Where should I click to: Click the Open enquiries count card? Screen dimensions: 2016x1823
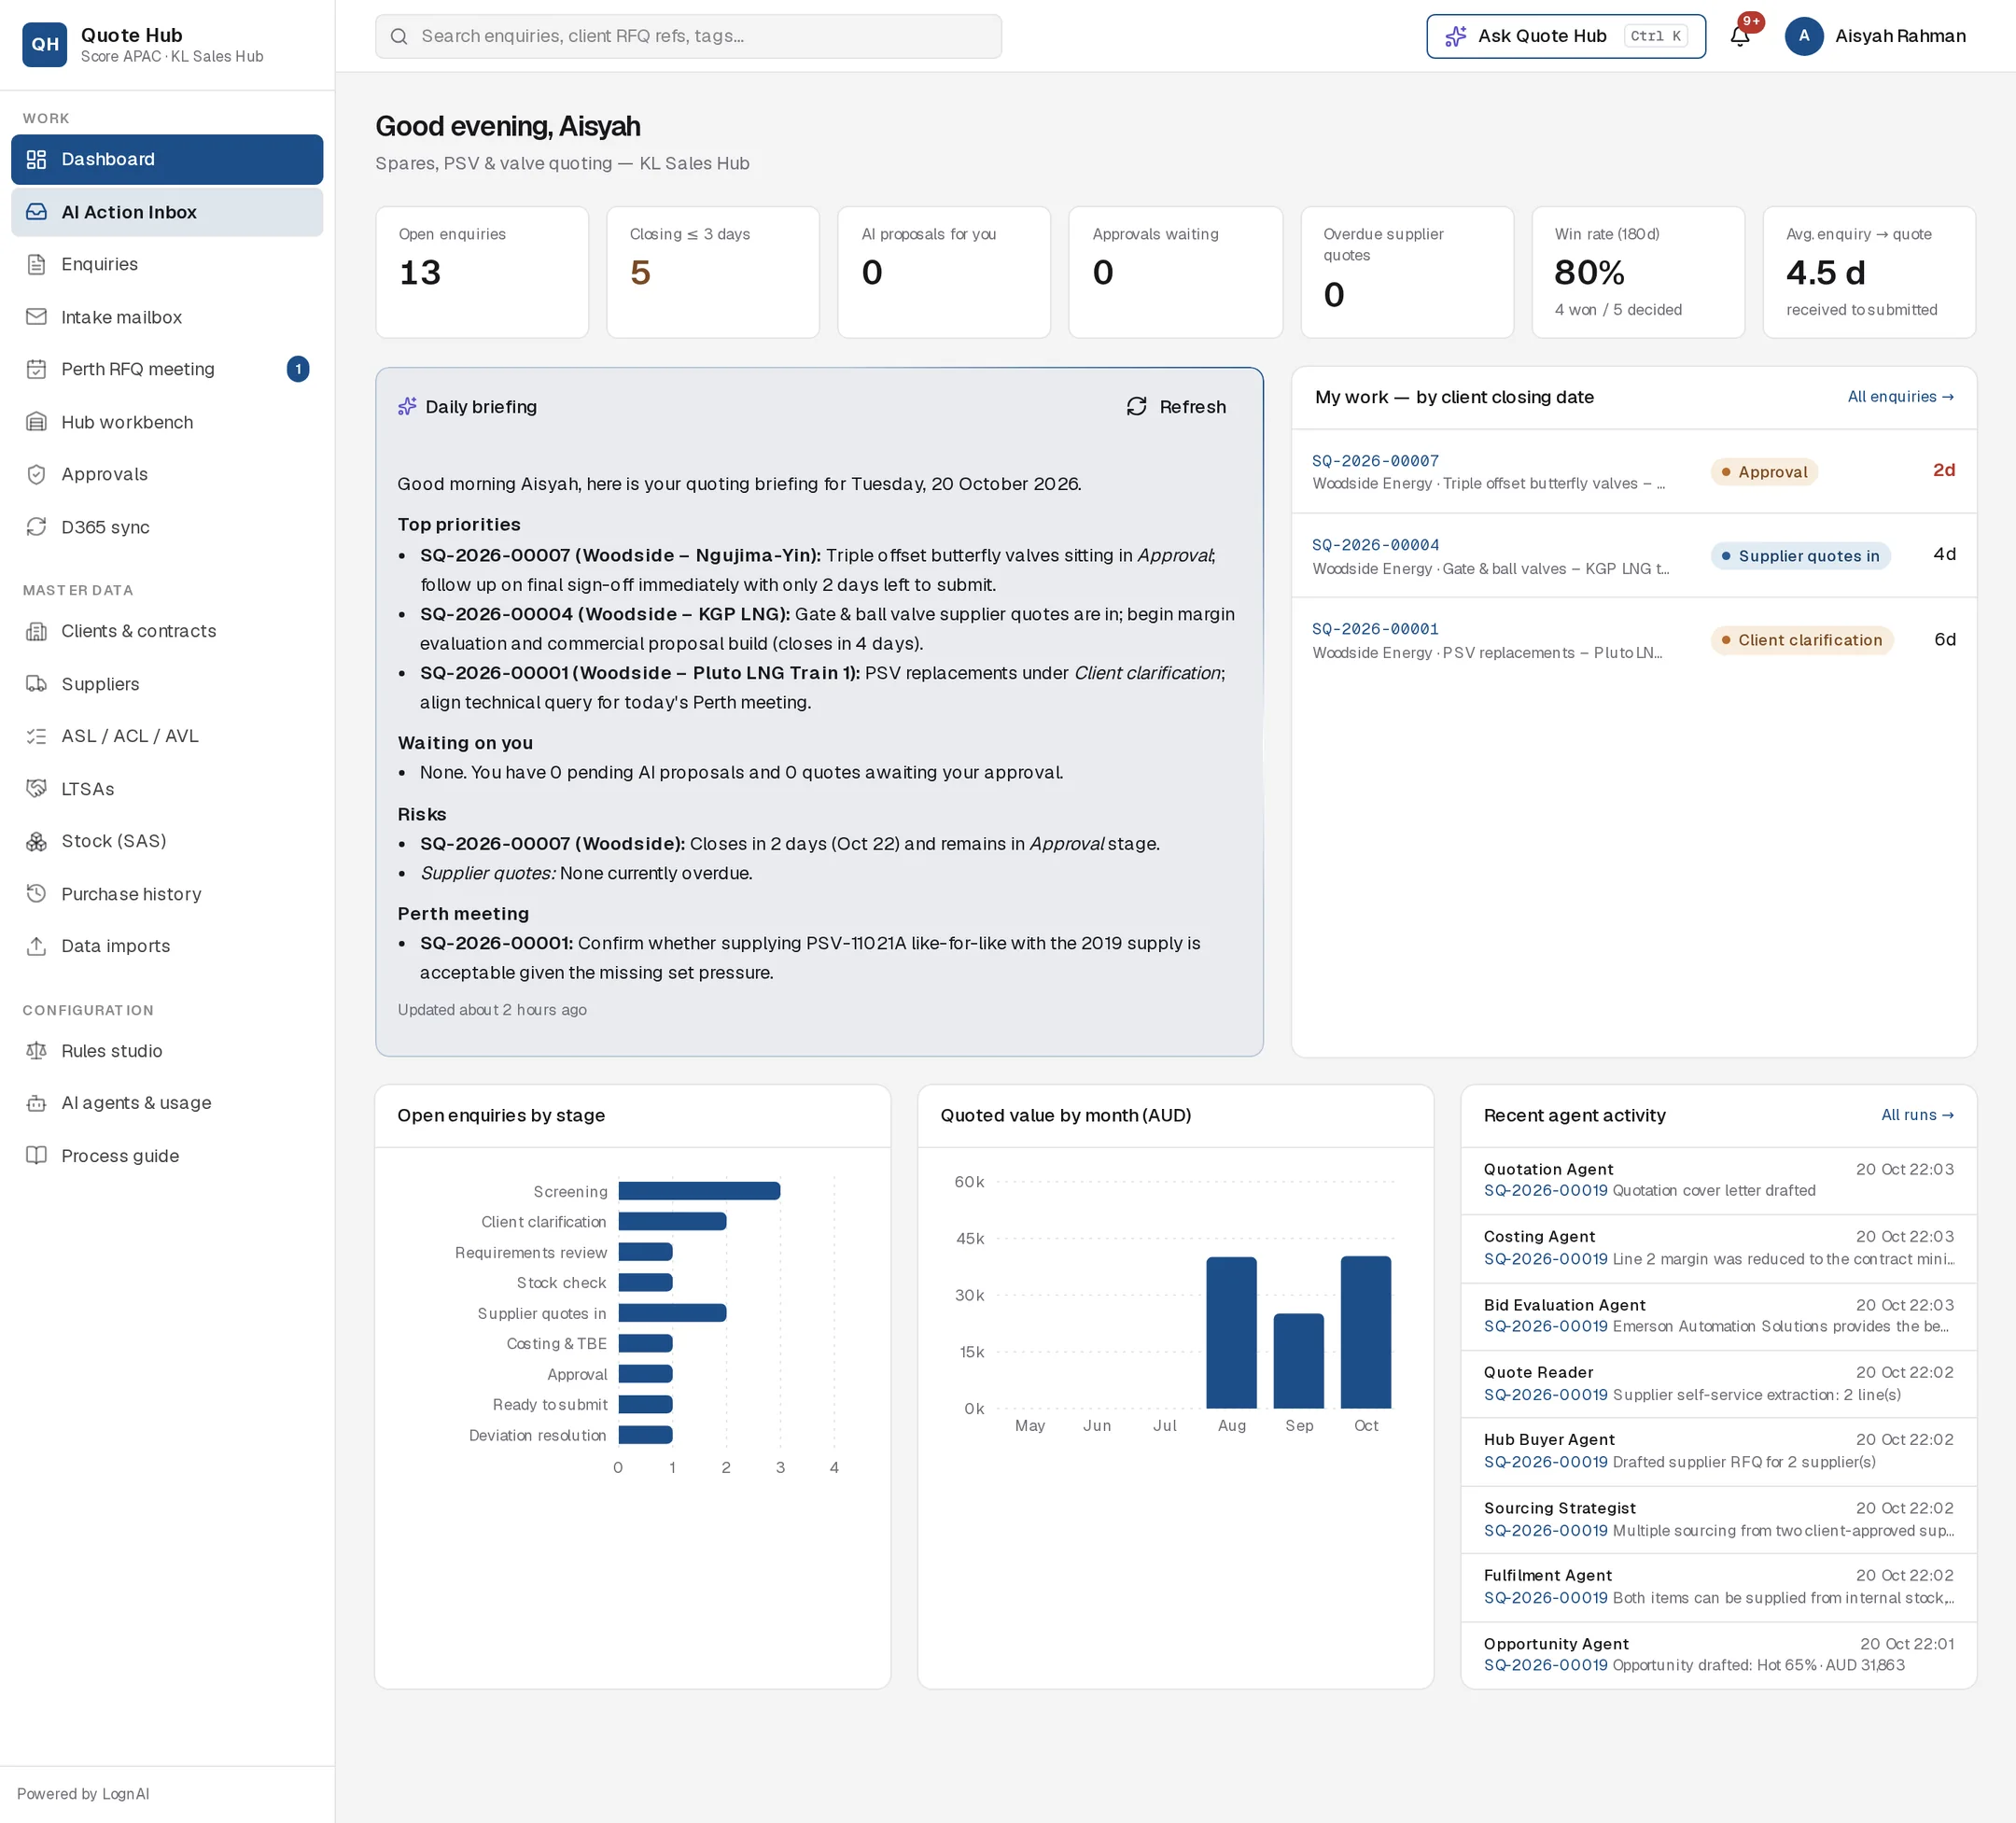(x=482, y=272)
